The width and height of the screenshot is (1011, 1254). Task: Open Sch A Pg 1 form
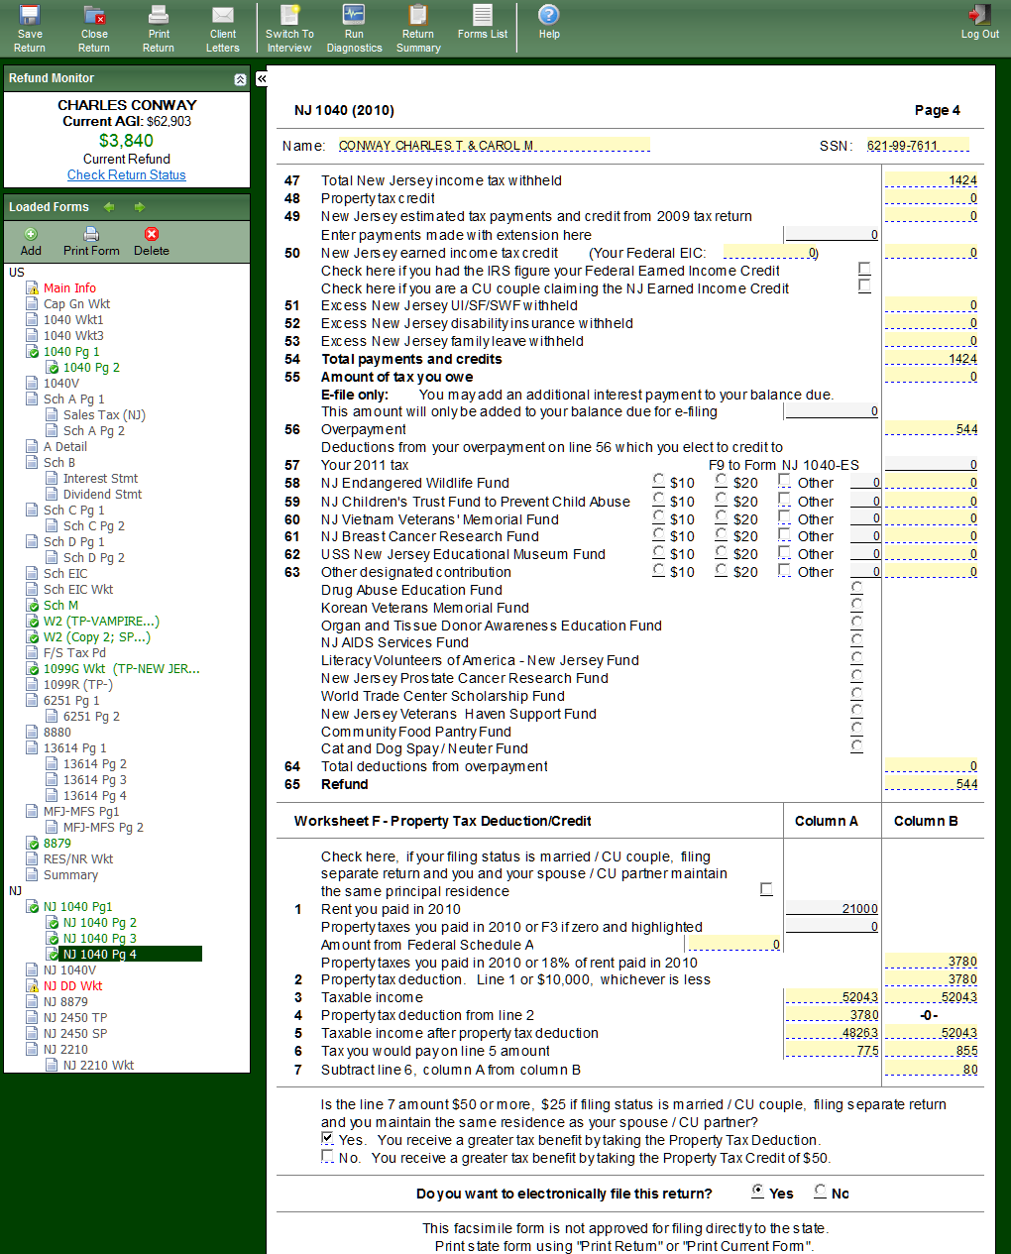(x=73, y=399)
